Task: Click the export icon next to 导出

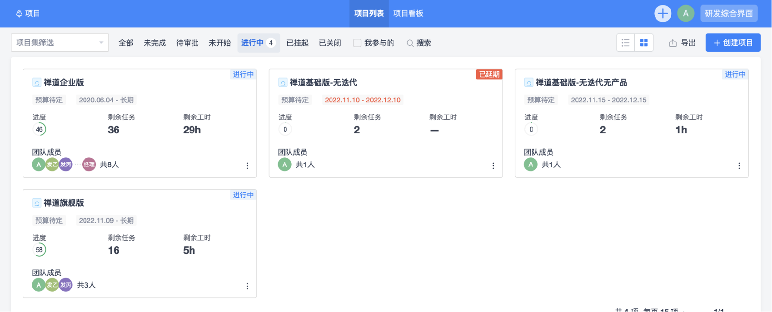Action: pyautogui.click(x=673, y=43)
